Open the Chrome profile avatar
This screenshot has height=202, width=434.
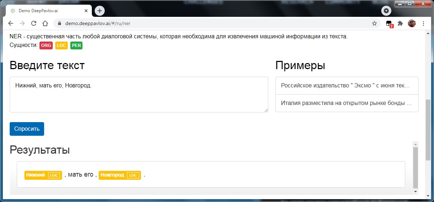pos(412,23)
